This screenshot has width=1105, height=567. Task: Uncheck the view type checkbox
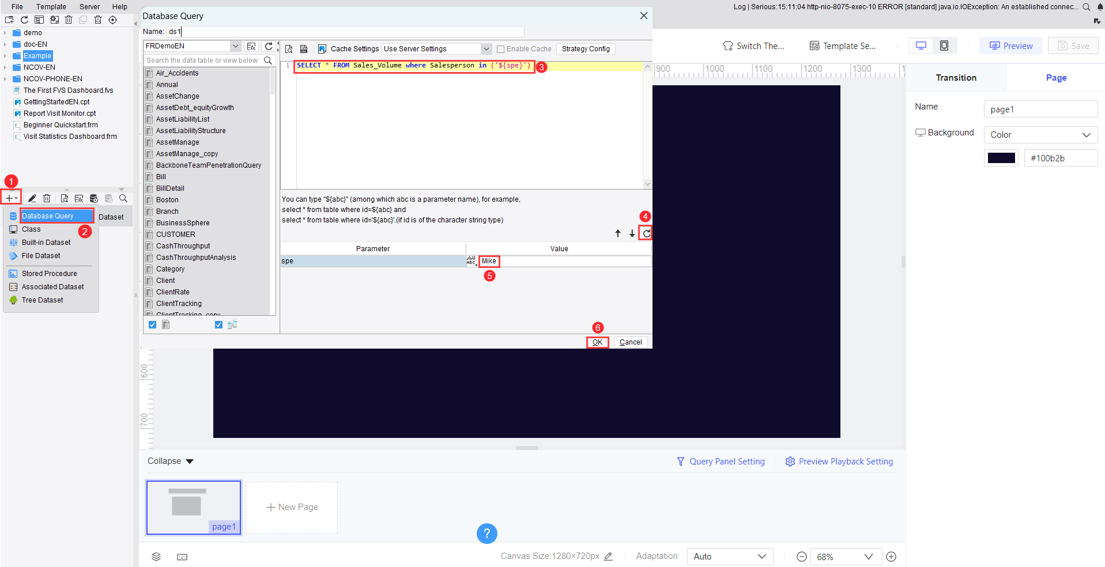click(218, 325)
